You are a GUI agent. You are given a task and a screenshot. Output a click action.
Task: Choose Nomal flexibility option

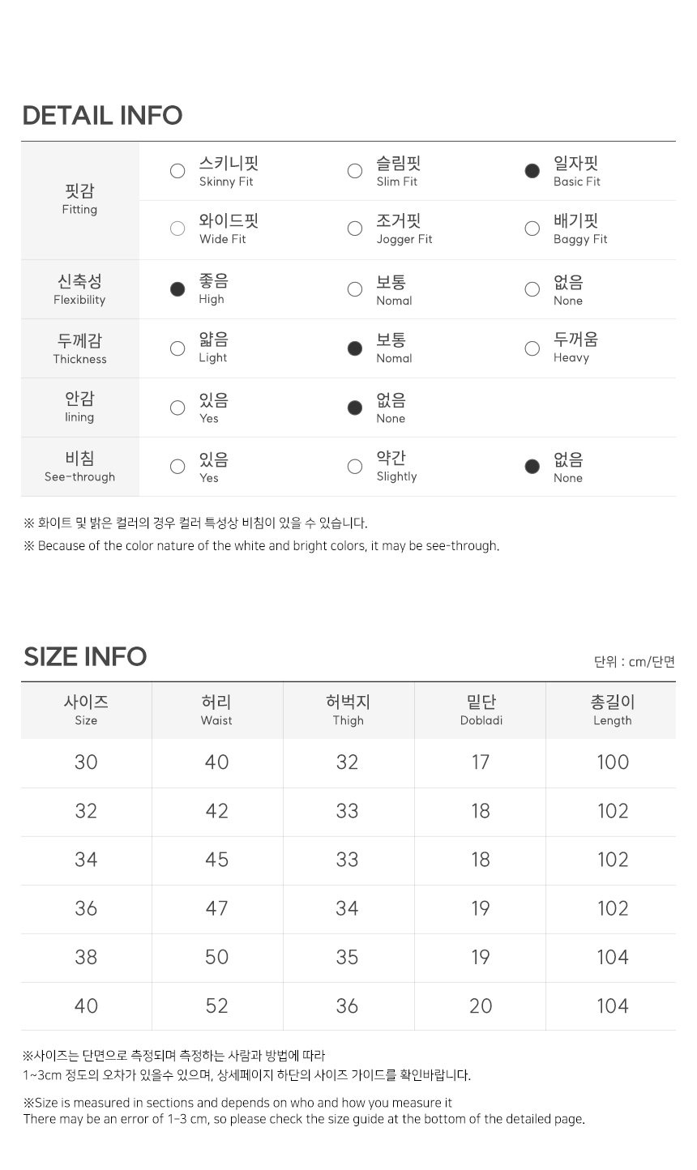354,289
